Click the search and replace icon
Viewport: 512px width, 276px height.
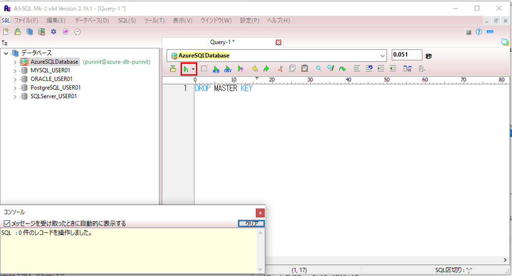[x=330, y=68]
